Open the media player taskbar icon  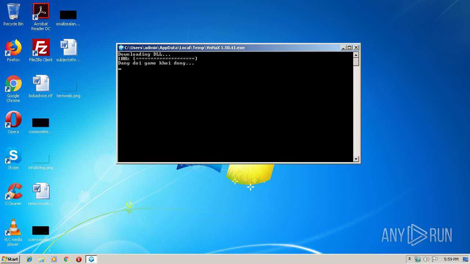54,259
